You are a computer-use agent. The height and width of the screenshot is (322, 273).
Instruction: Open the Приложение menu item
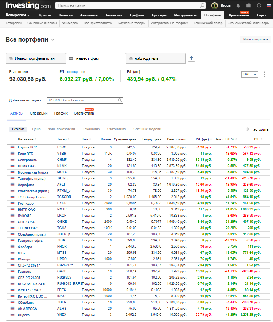point(239,15)
